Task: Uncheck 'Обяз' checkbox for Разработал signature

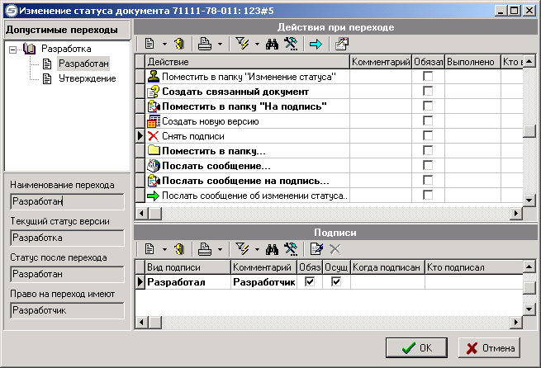Action: coord(309,282)
